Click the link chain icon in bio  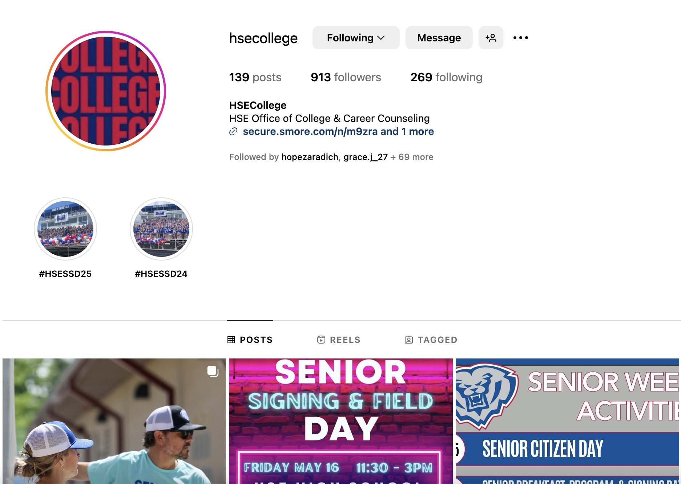[233, 131]
